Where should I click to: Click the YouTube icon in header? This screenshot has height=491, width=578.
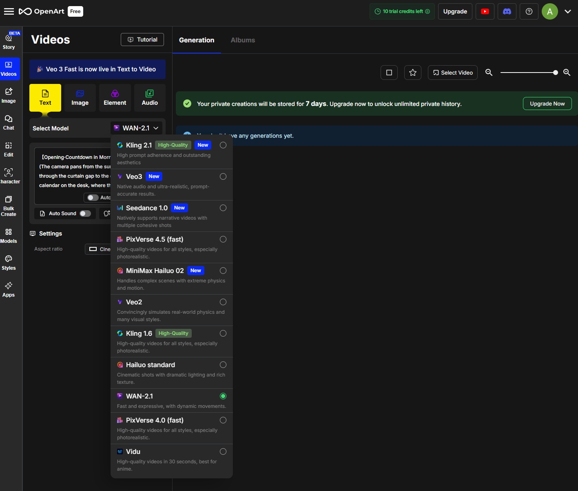(x=485, y=11)
